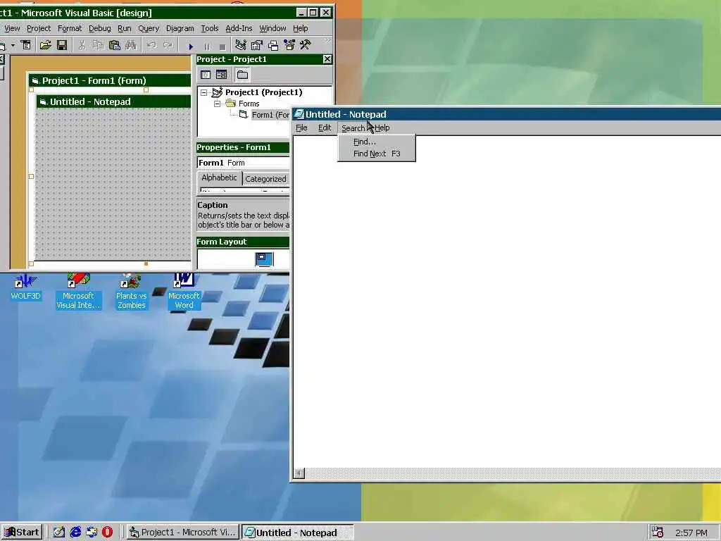Select Microsoft Word desktop shortcut
This screenshot has width=721, height=541.
click(x=184, y=292)
